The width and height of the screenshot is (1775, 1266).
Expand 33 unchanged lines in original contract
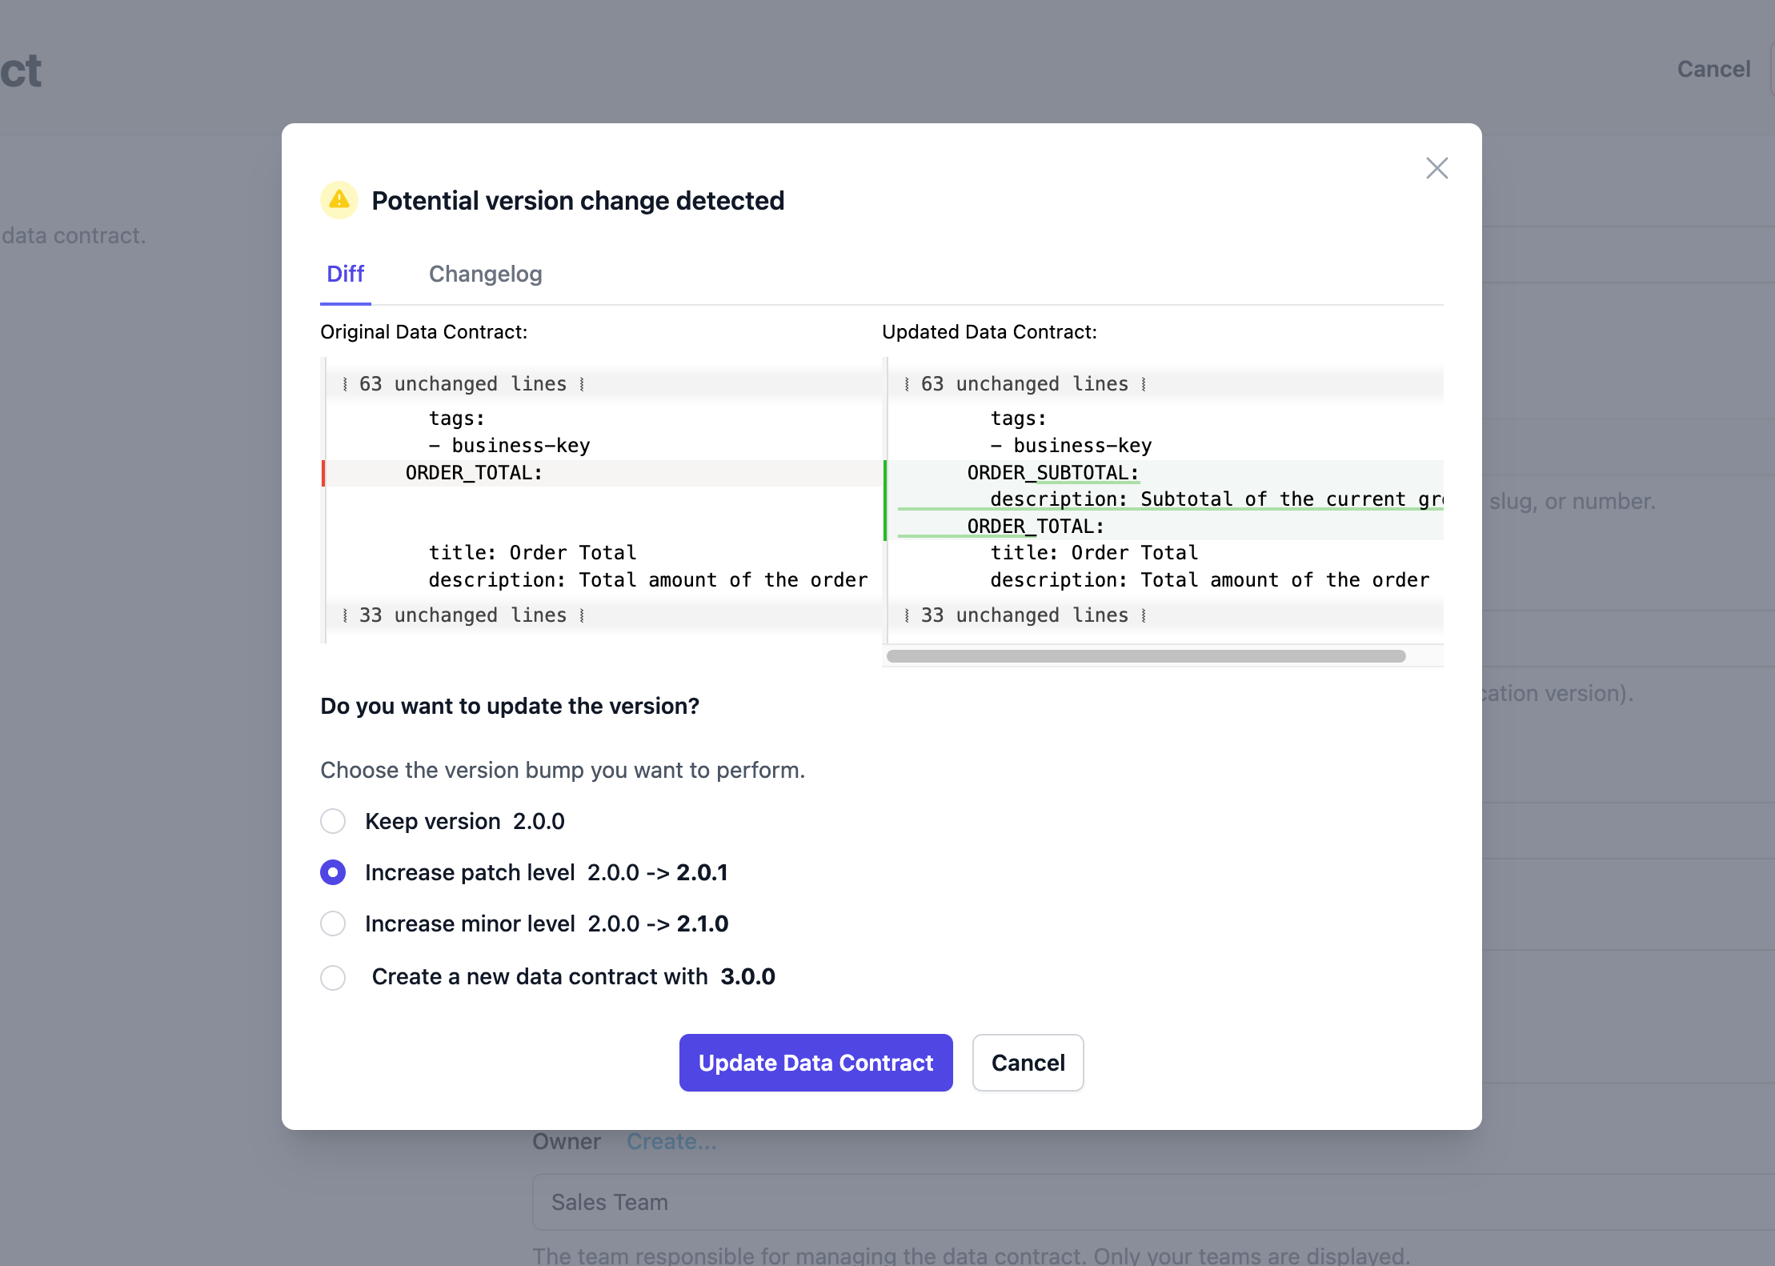click(463, 615)
